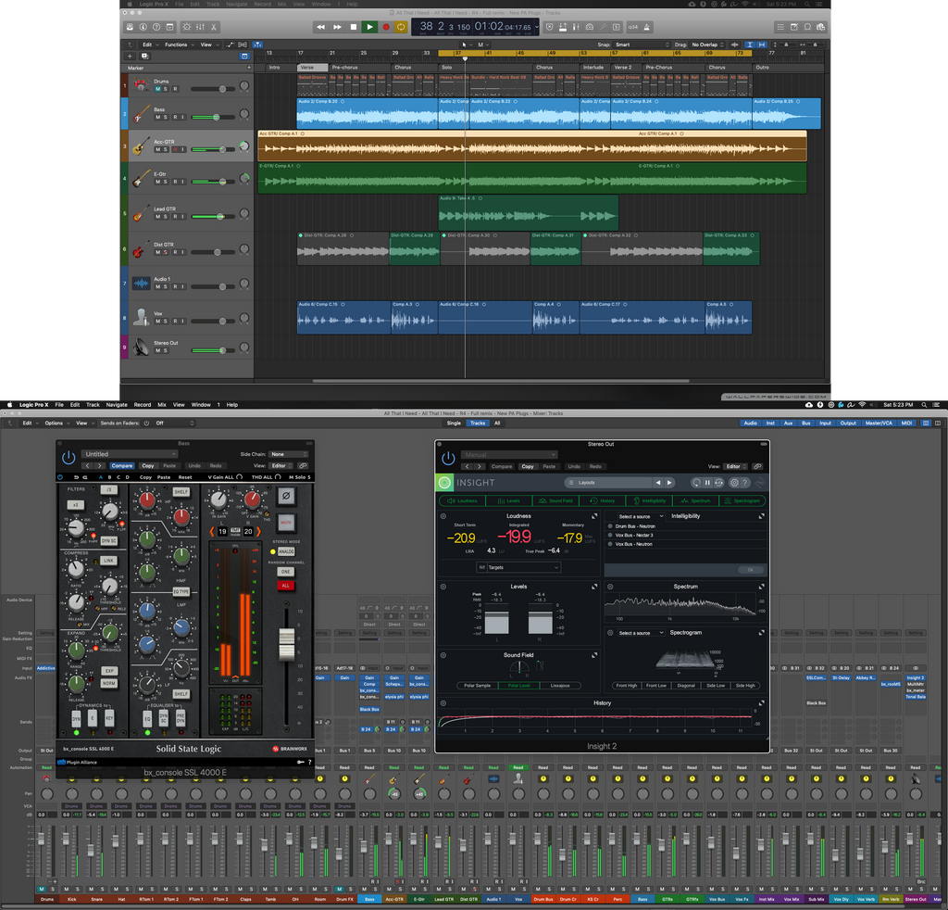Open the Select a source dropdown for Intelligibility
948x910 pixels.
(x=641, y=517)
